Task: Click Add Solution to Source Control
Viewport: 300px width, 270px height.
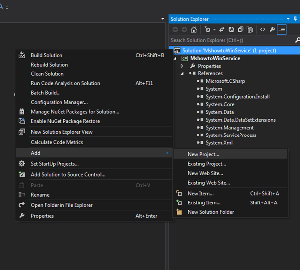Action: (x=94, y=174)
